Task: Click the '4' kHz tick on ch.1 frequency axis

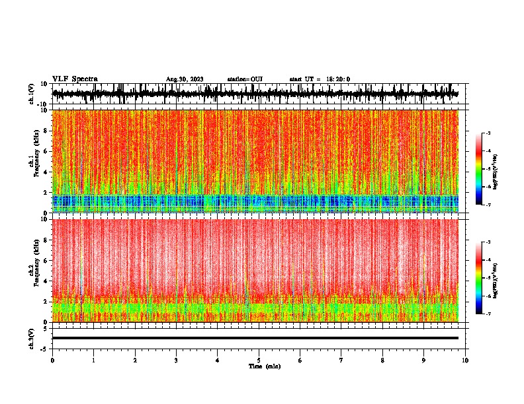Action: pyautogui.click(x=46, y=172)
